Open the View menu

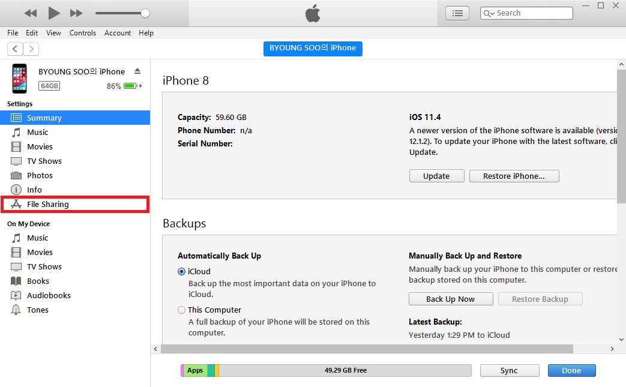tap(53, 33)
